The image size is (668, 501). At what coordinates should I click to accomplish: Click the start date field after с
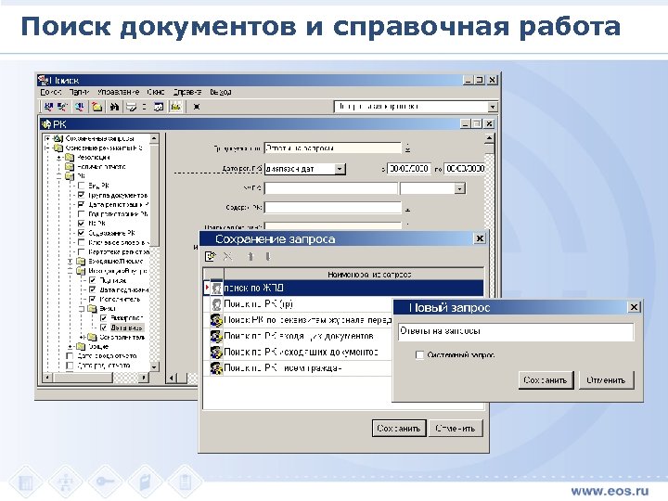(409, 169)
